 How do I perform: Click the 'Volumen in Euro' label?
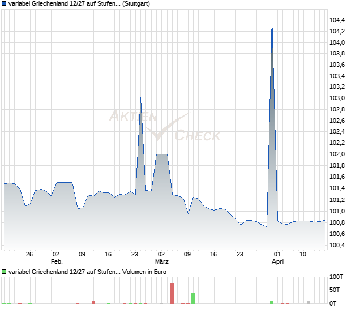pyautogui.click(x=144, y=272)
